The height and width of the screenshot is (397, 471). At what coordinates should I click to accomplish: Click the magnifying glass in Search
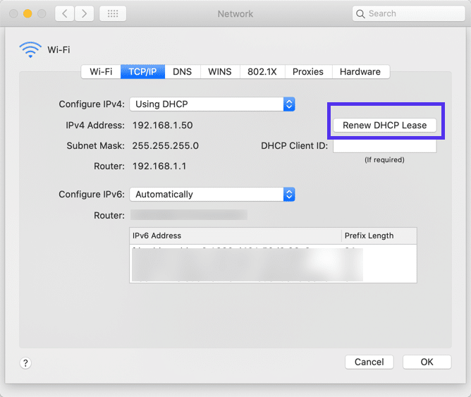pos(361,13)
